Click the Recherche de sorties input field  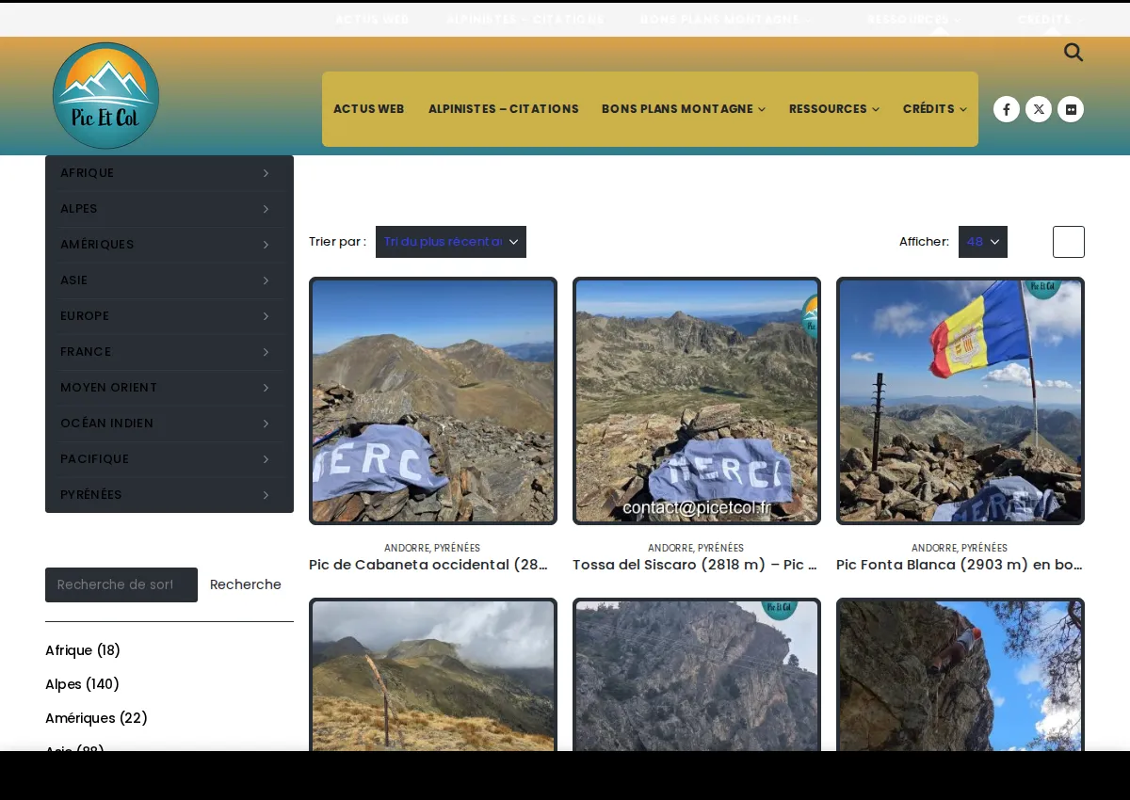pyautogui.click(x=121, y=584)
